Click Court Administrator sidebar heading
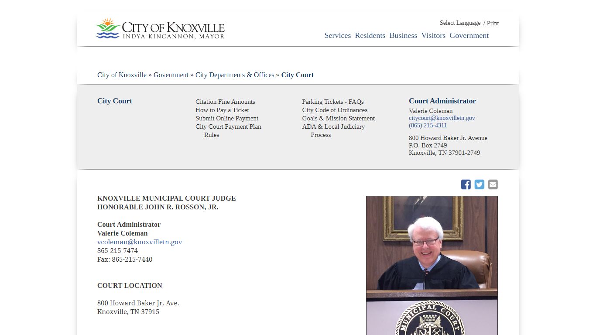 442,101
